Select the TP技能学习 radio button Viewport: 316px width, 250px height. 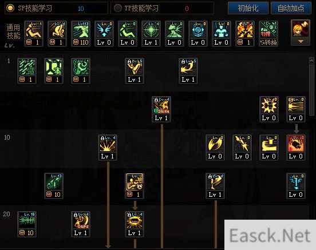118,8
